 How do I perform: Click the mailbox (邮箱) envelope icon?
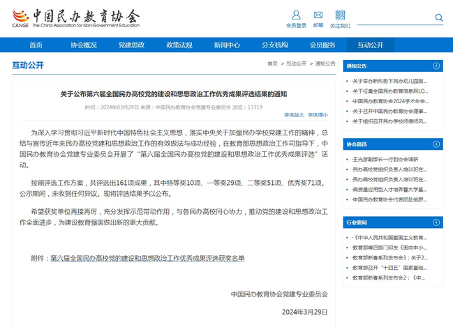(x=318, y=15)
